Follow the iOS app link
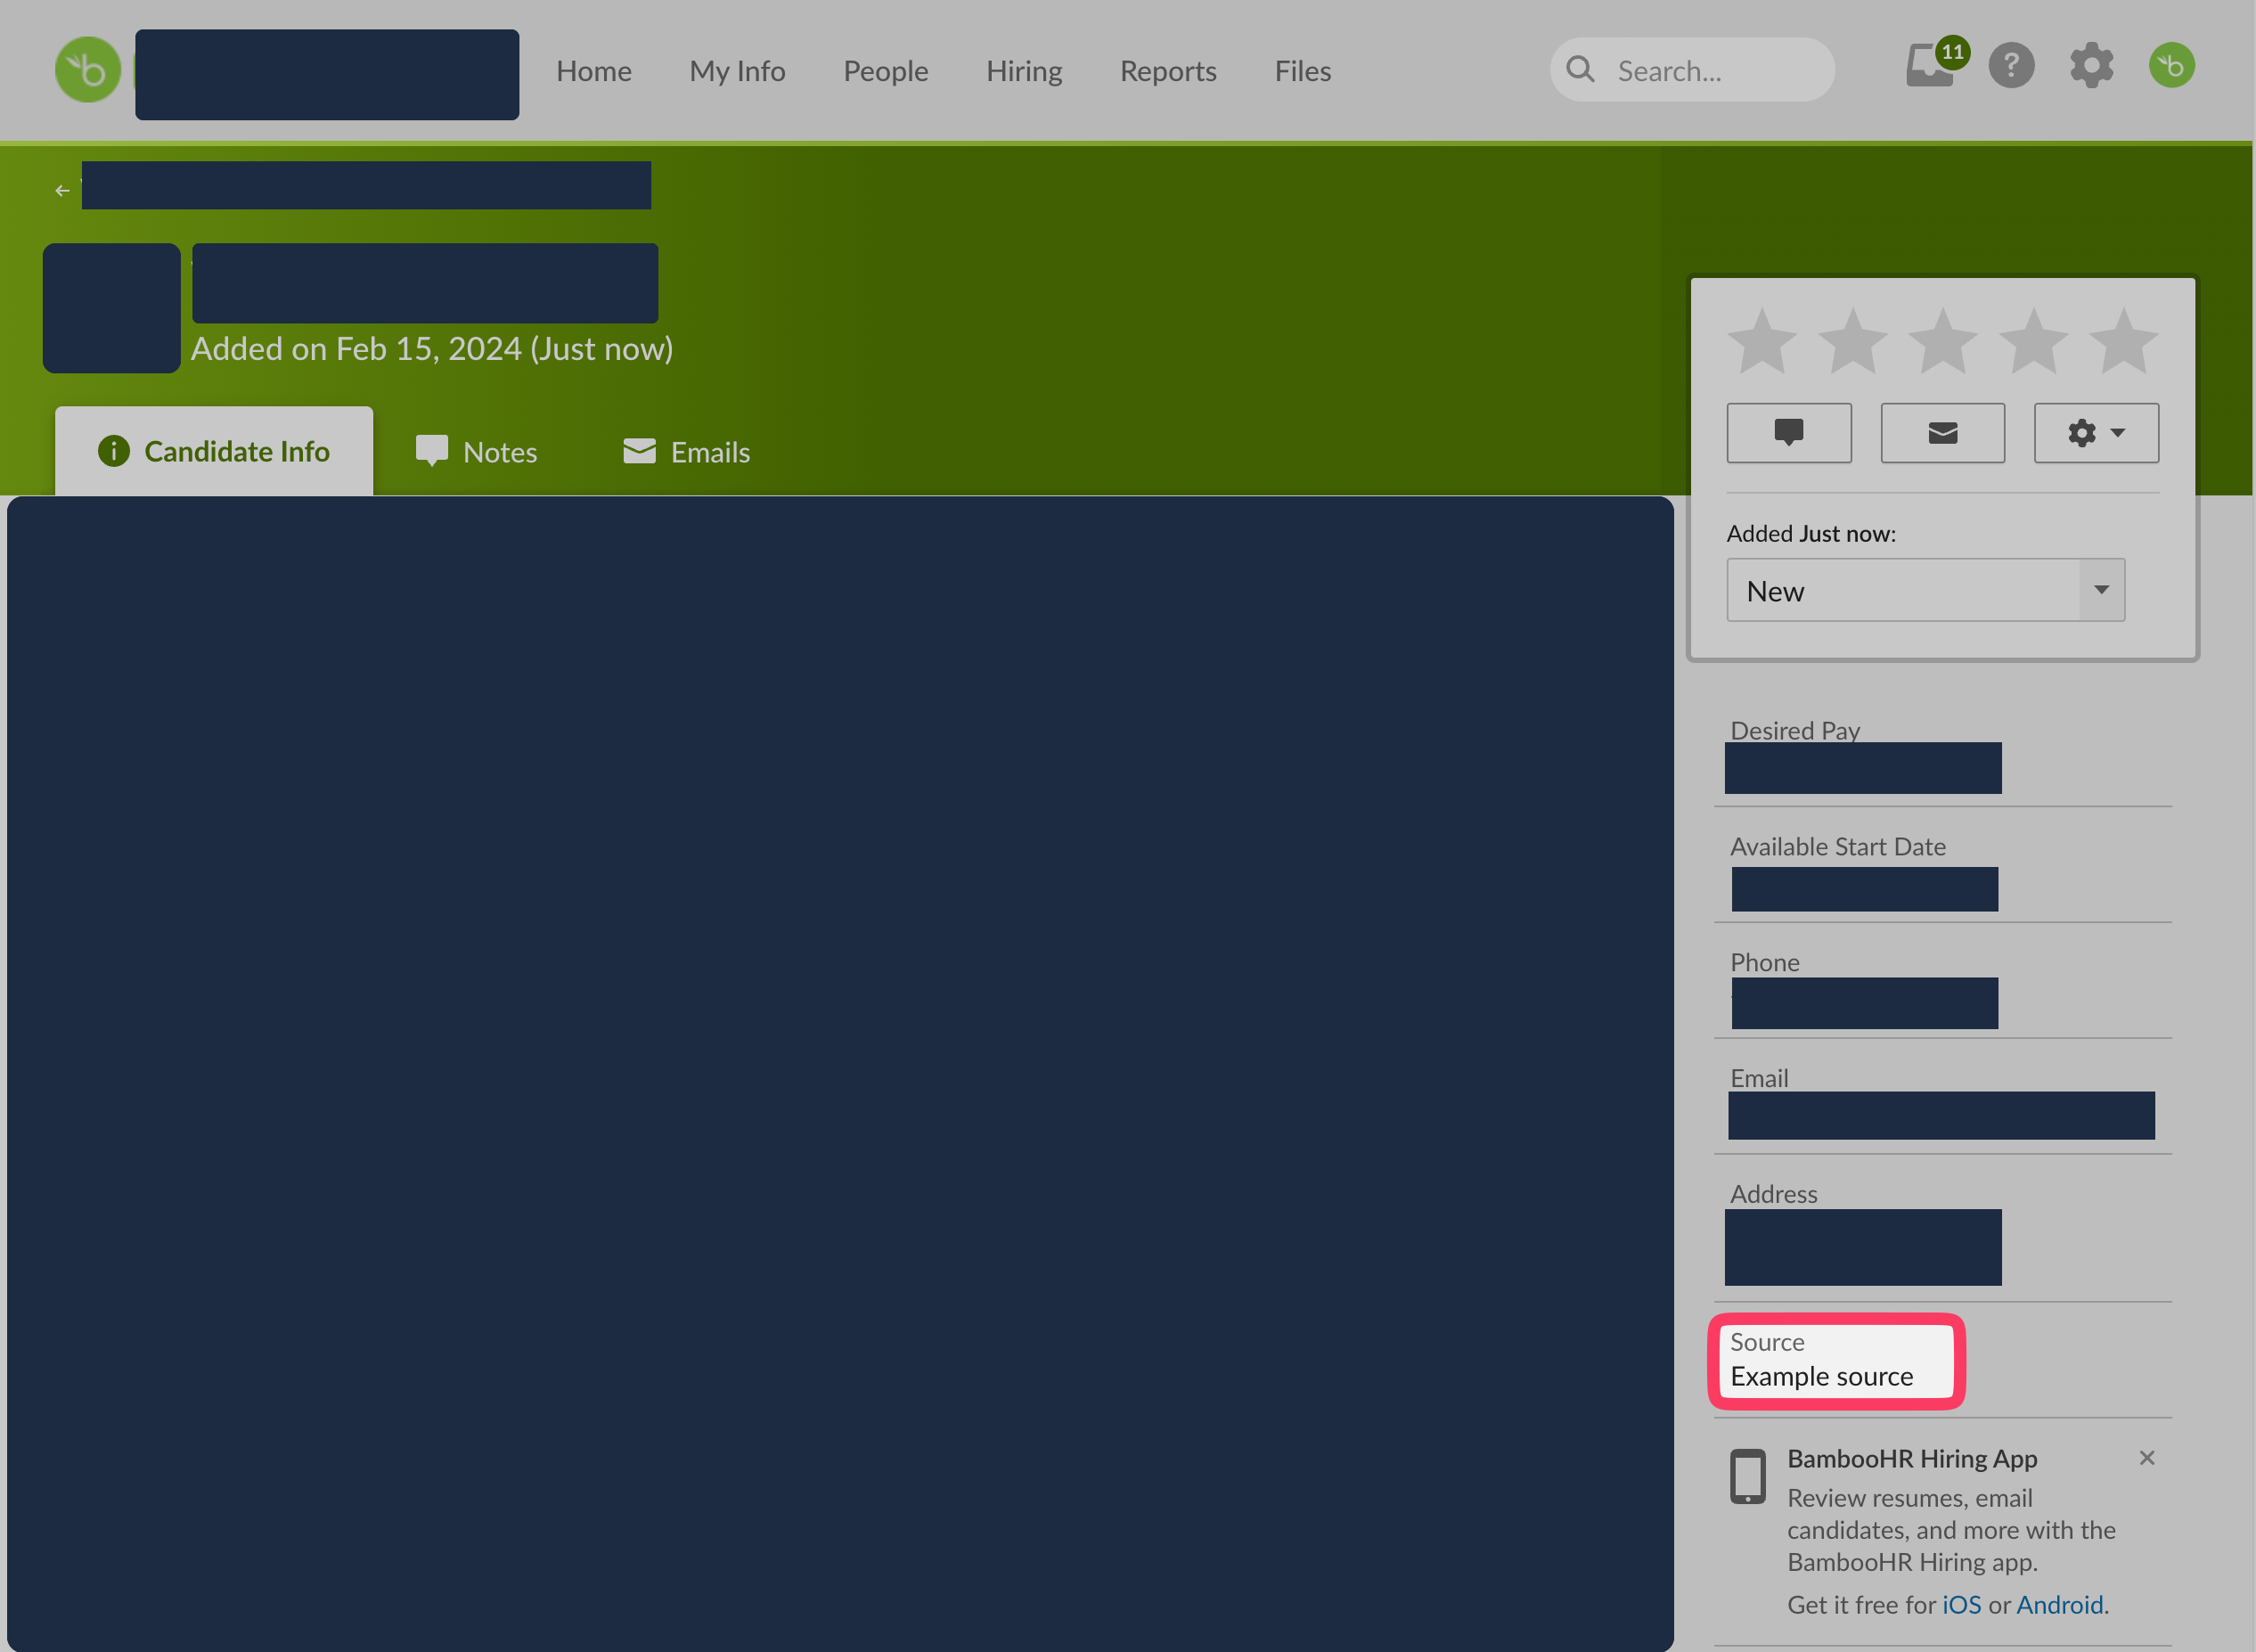This screenshot has height=1652, width=2256. coord(1960,1604)
